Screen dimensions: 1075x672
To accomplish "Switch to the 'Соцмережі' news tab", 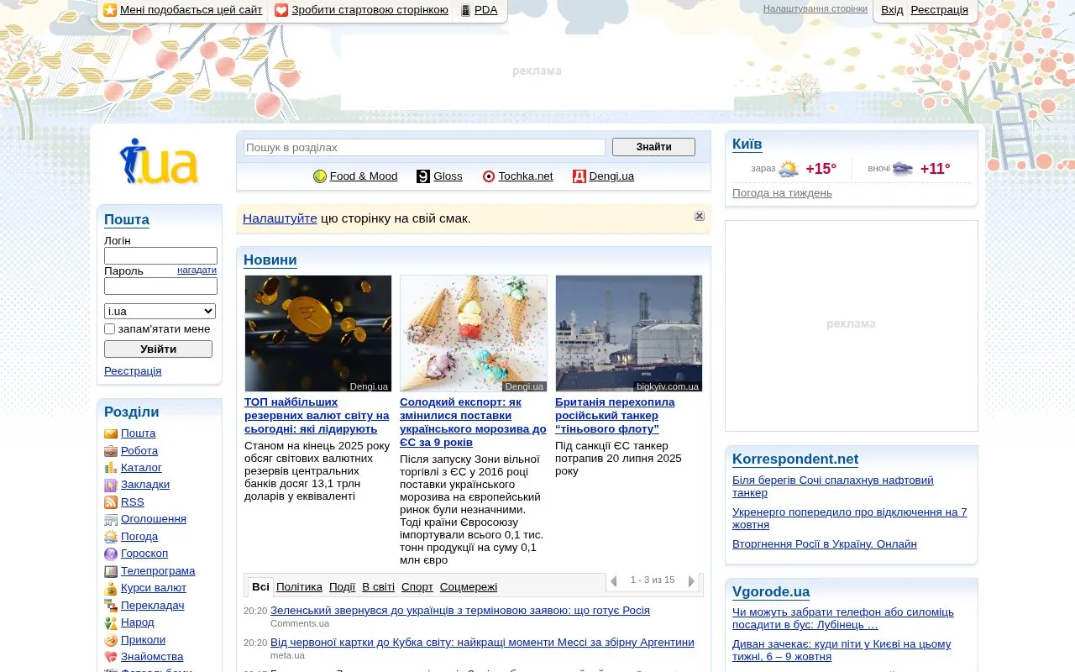I will [469, 587].
